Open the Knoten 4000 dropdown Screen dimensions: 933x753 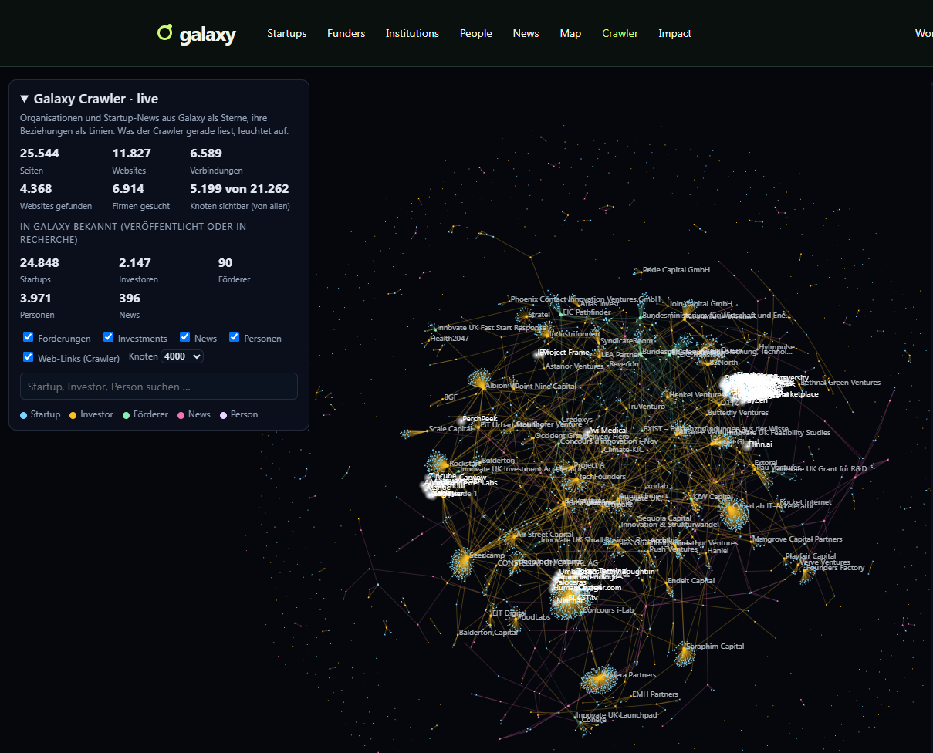pos(182,356)
